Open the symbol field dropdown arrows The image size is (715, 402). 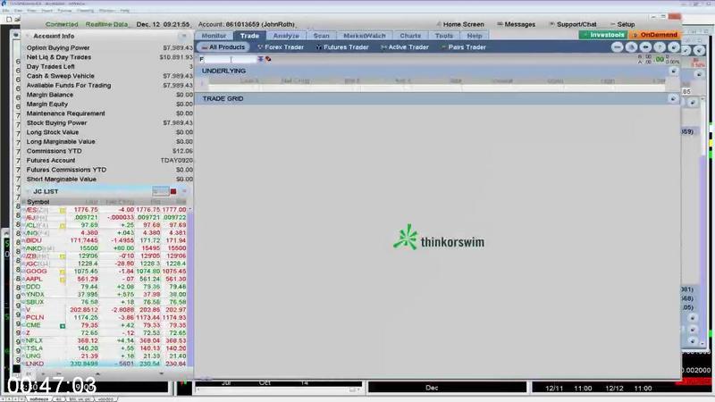(260, 59)
